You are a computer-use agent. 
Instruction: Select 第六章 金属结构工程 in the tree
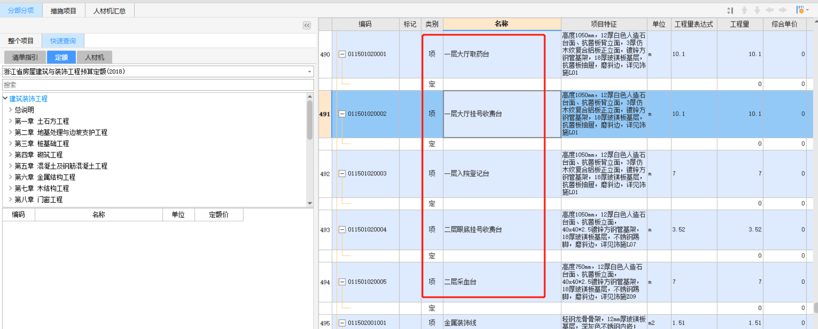pyautogui.click(x=45, y=177)
